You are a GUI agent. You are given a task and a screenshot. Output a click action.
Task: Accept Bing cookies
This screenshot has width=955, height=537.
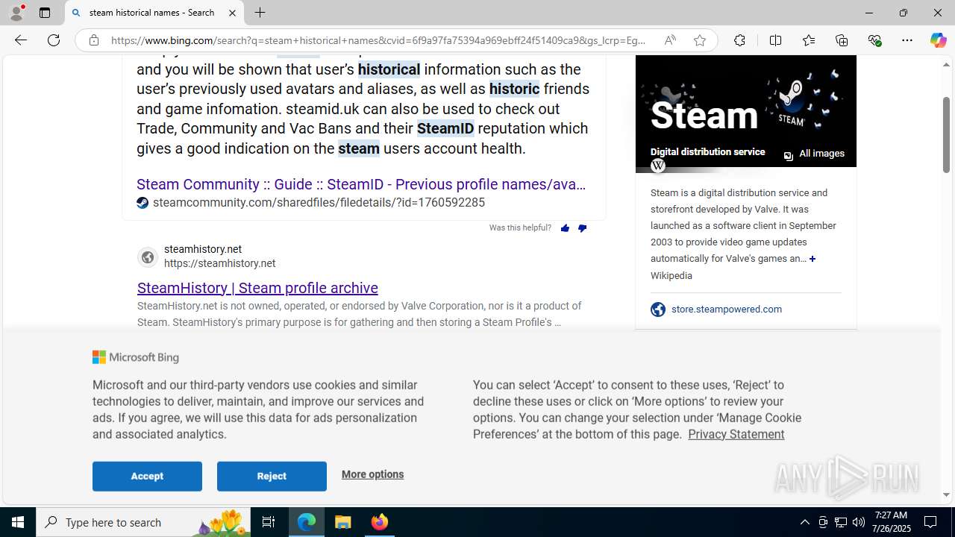pos(147,476)
